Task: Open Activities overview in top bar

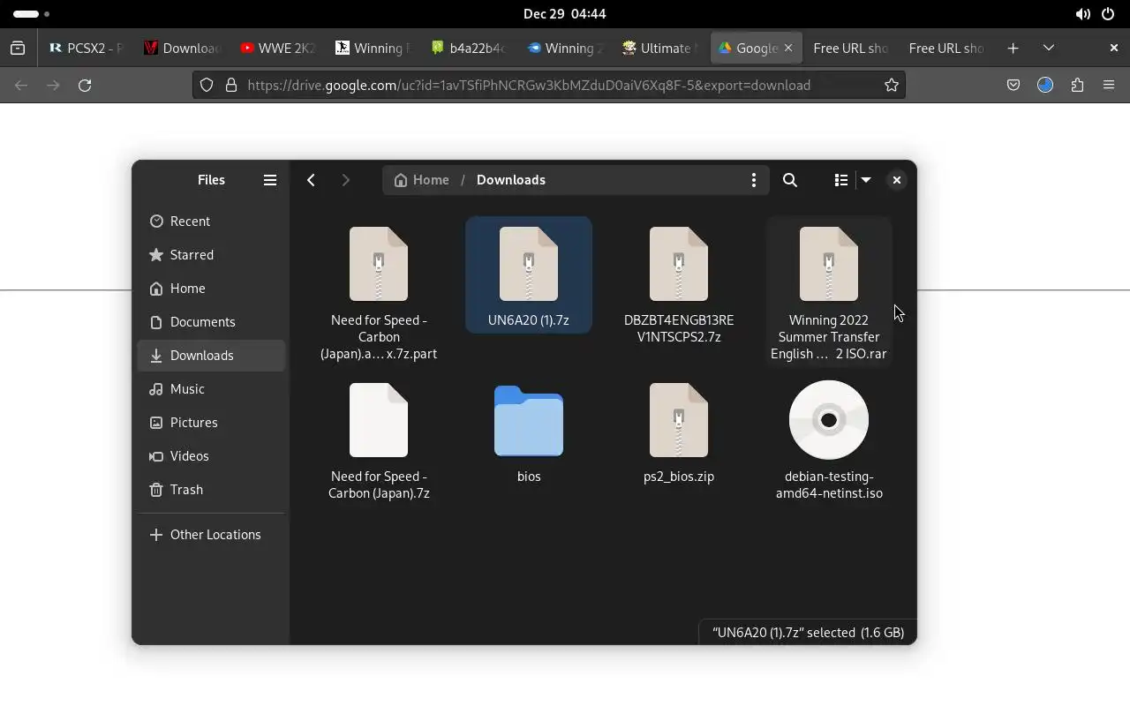Action: [32, 14]
